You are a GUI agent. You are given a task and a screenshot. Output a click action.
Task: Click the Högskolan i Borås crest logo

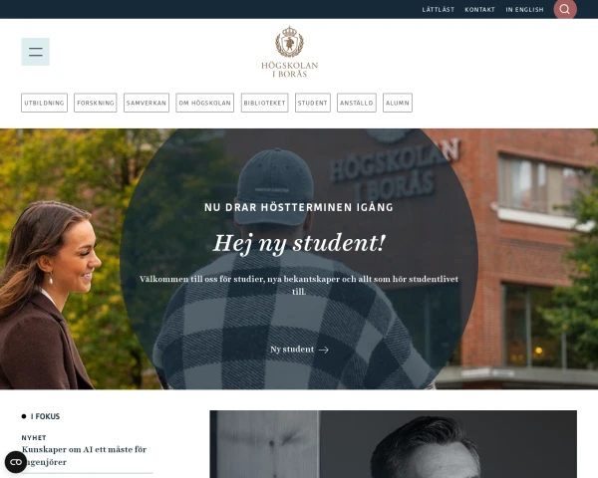[x=289, y=52]
